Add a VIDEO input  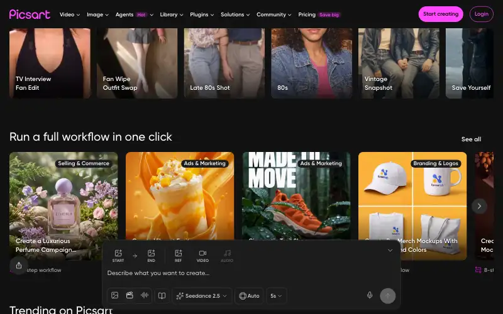(x=202, y=256)
